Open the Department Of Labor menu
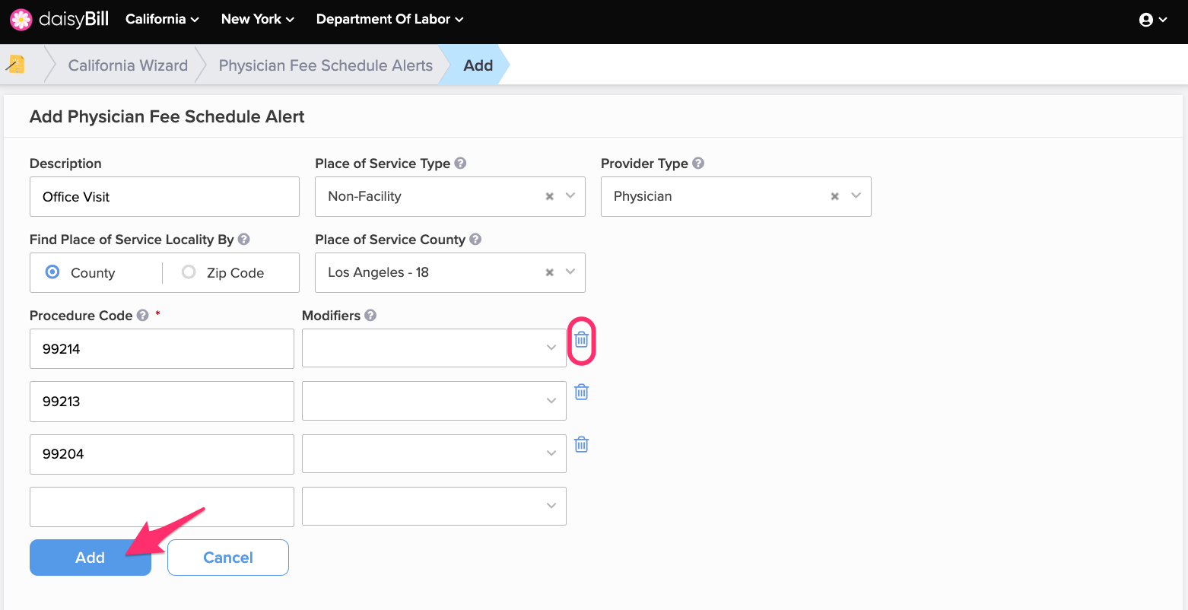1188x610 pixels. pos(389,19)
